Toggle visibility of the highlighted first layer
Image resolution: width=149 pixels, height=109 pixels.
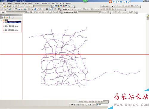[x=6, y=22]
